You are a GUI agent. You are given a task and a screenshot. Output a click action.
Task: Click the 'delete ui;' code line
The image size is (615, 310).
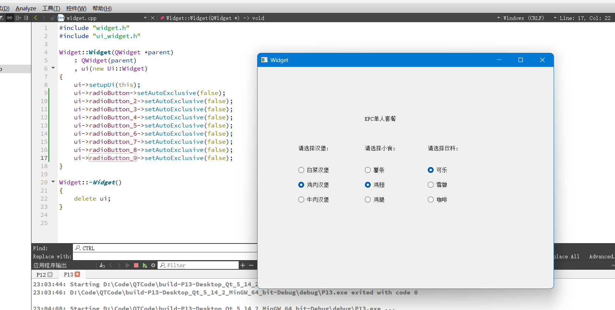point(92,198)
